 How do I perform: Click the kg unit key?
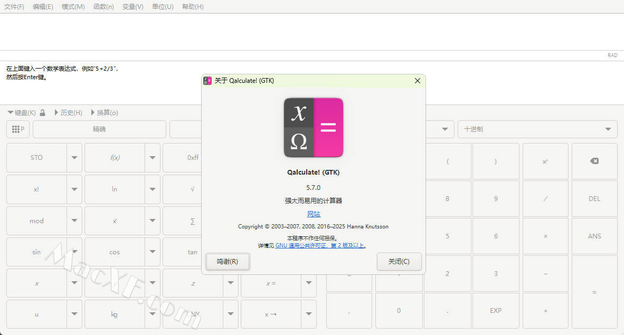pyautogui.click(x=115, y=314)
